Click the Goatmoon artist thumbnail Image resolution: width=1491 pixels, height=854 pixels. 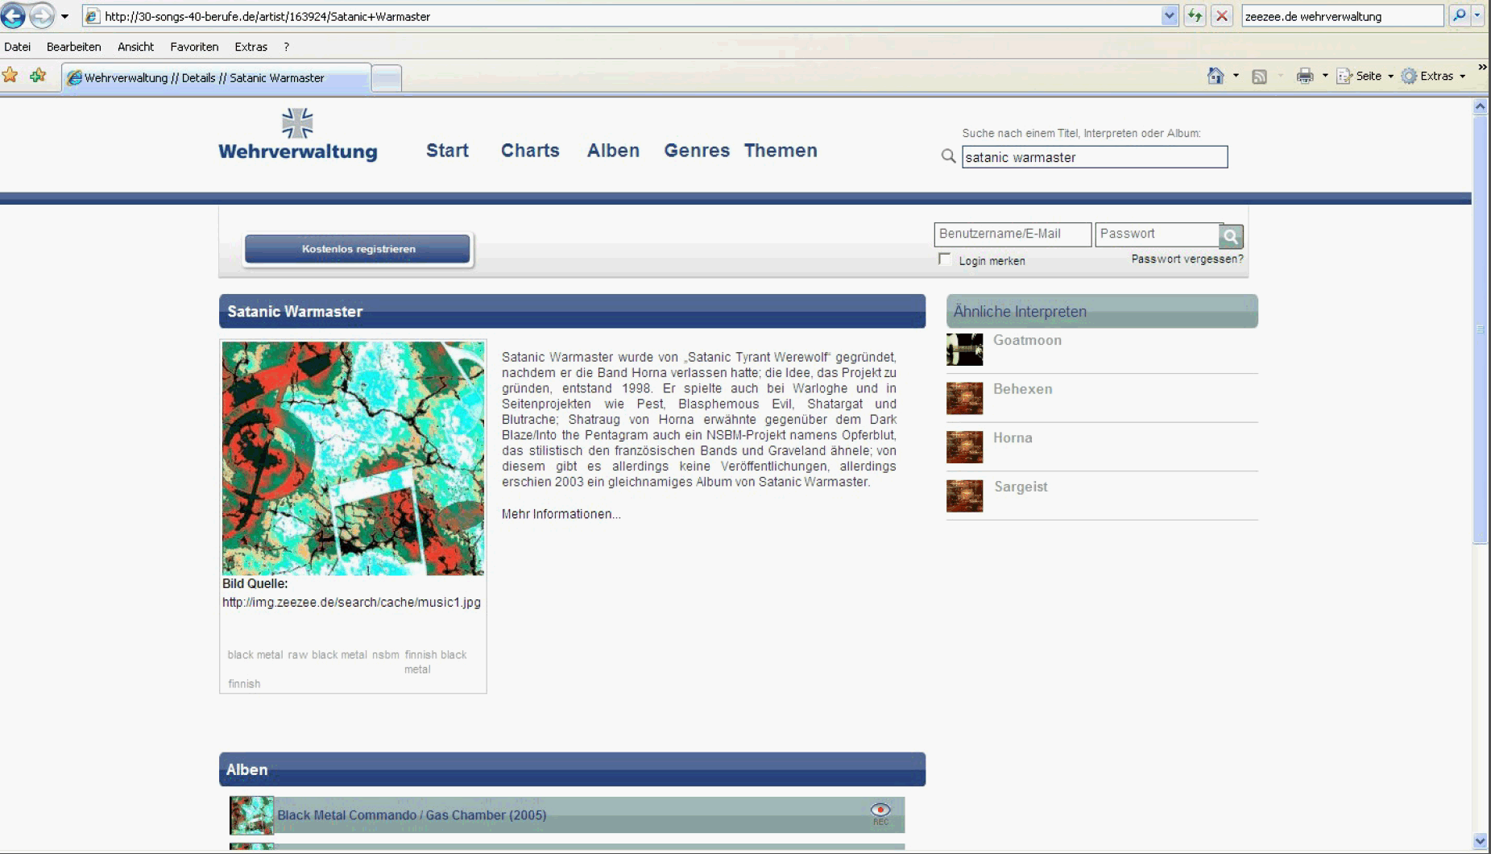click(964, 350)
